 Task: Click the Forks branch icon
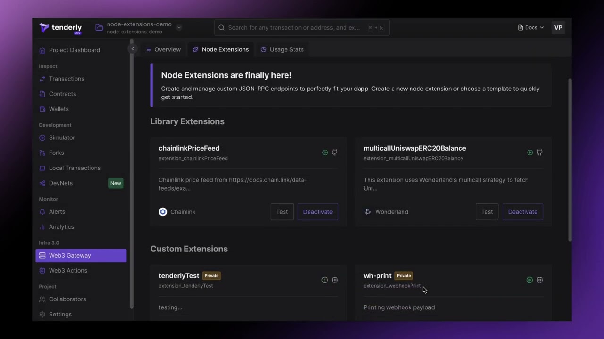[x=42, y=153]
